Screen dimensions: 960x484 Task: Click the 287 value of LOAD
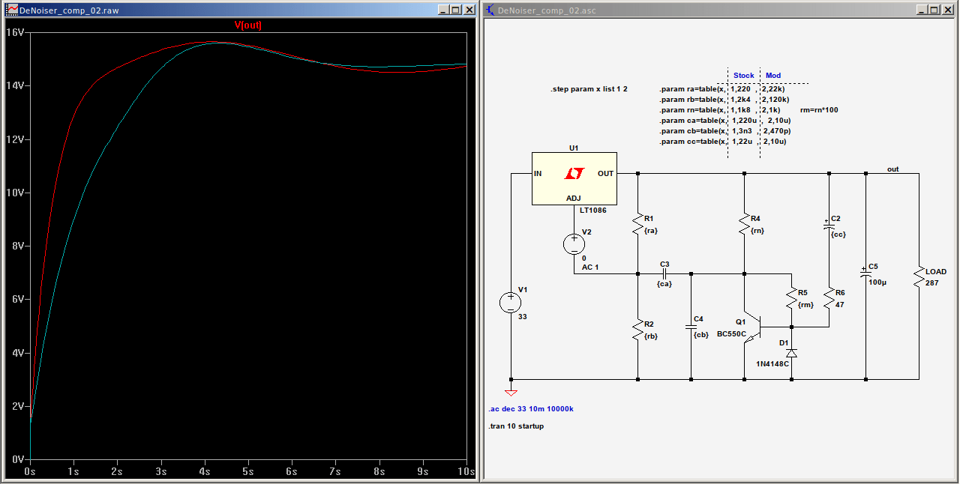click(931, 282)
